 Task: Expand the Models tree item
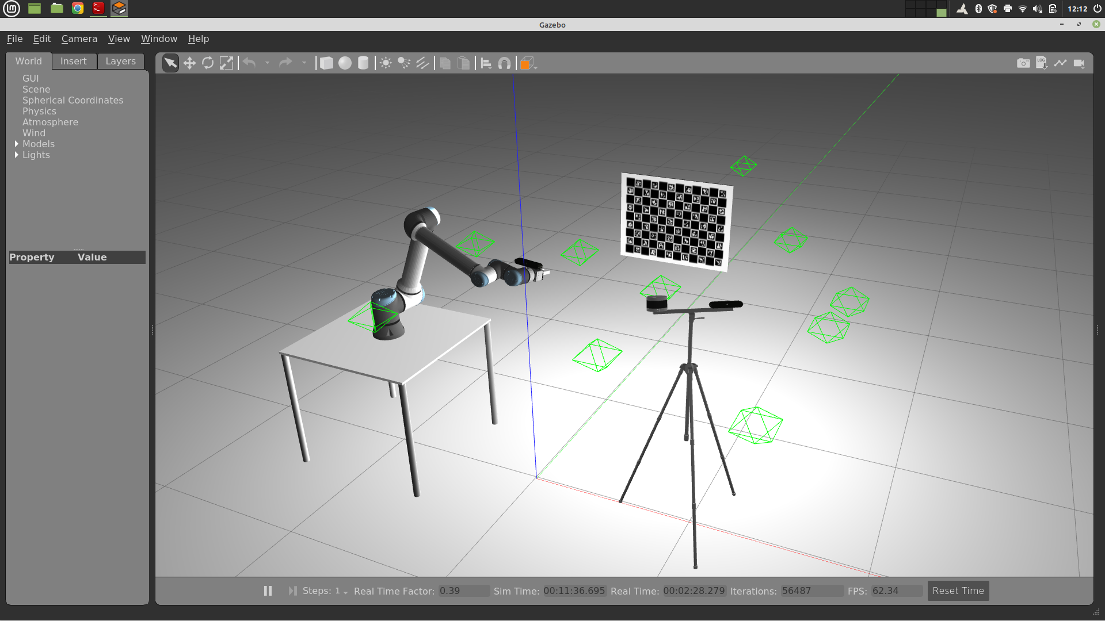pos(17,144)
